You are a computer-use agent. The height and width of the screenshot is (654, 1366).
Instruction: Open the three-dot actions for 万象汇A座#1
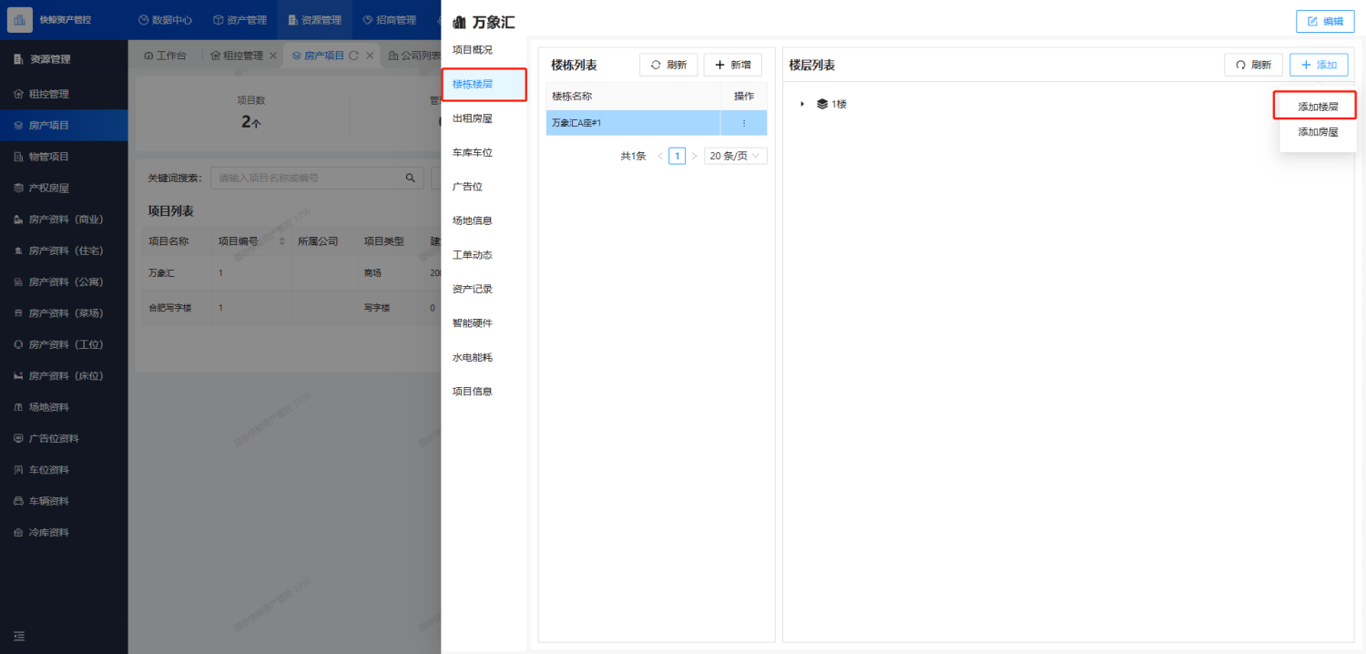click(744, 123)
